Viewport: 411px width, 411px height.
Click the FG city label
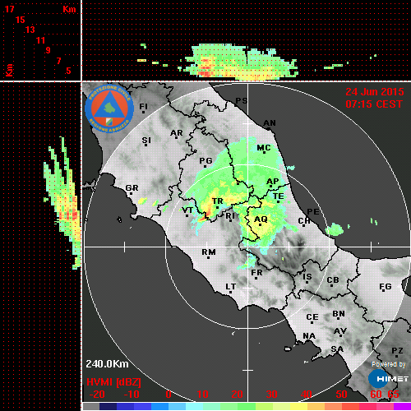[x=386, y=287]
